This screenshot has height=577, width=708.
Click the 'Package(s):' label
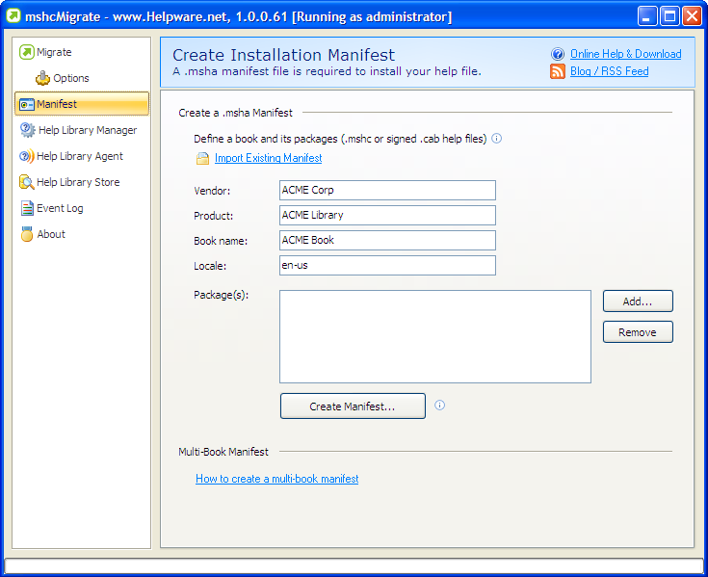[x=221, y=295]
